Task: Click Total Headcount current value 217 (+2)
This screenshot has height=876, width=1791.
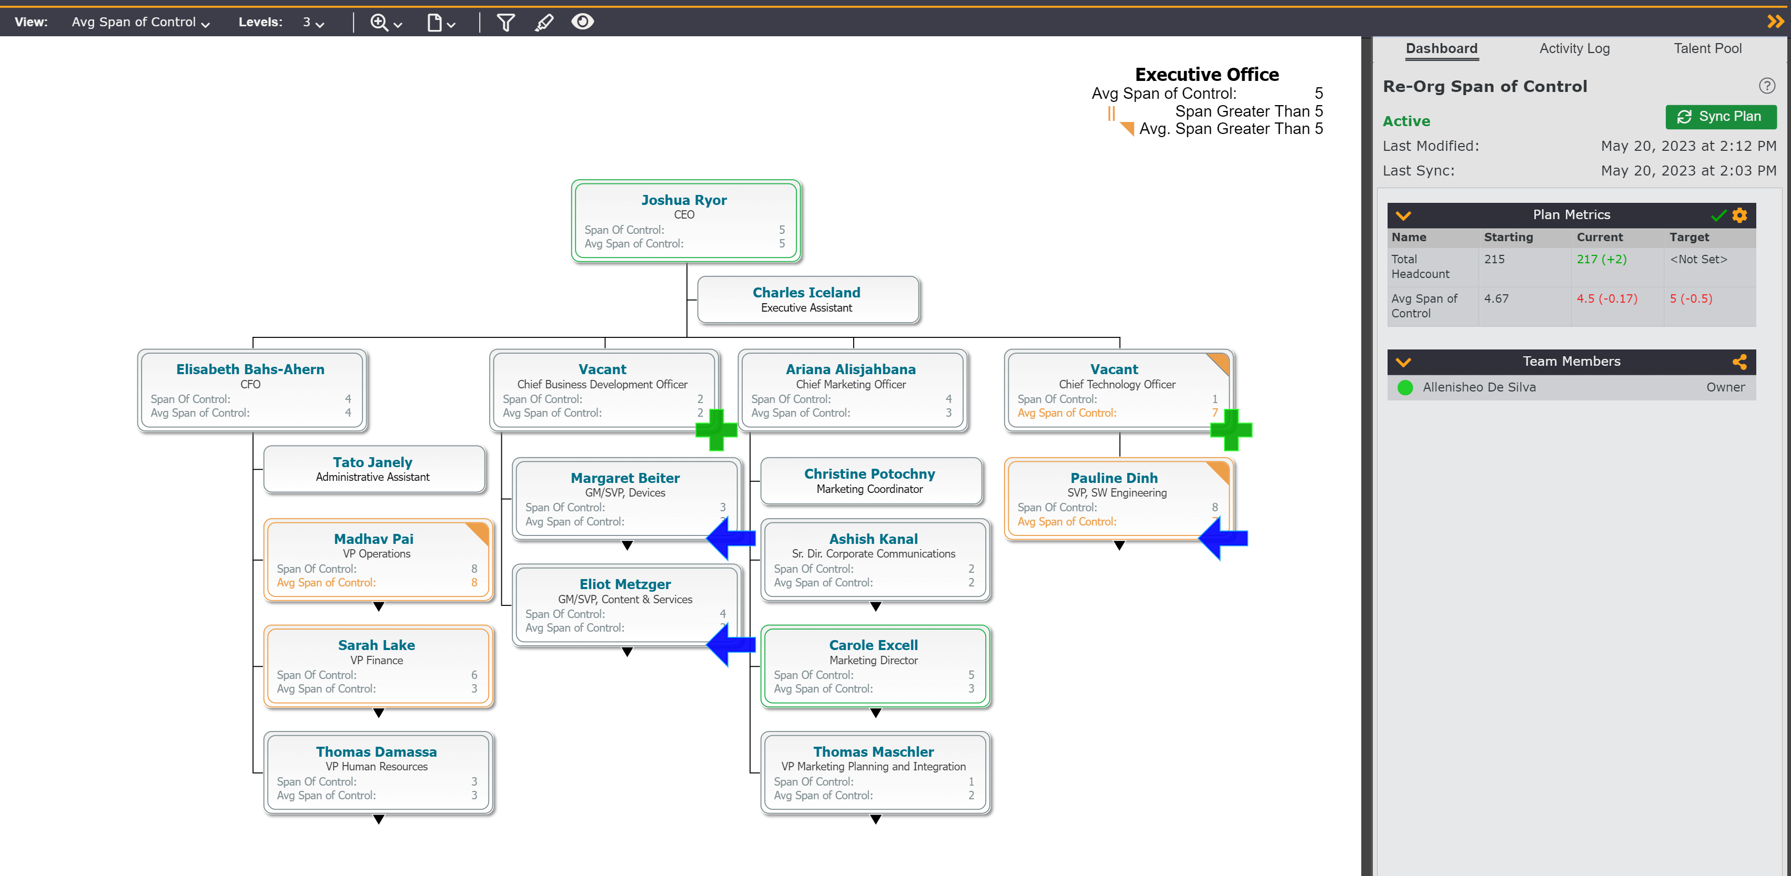Action: (x=1601, y=259)
